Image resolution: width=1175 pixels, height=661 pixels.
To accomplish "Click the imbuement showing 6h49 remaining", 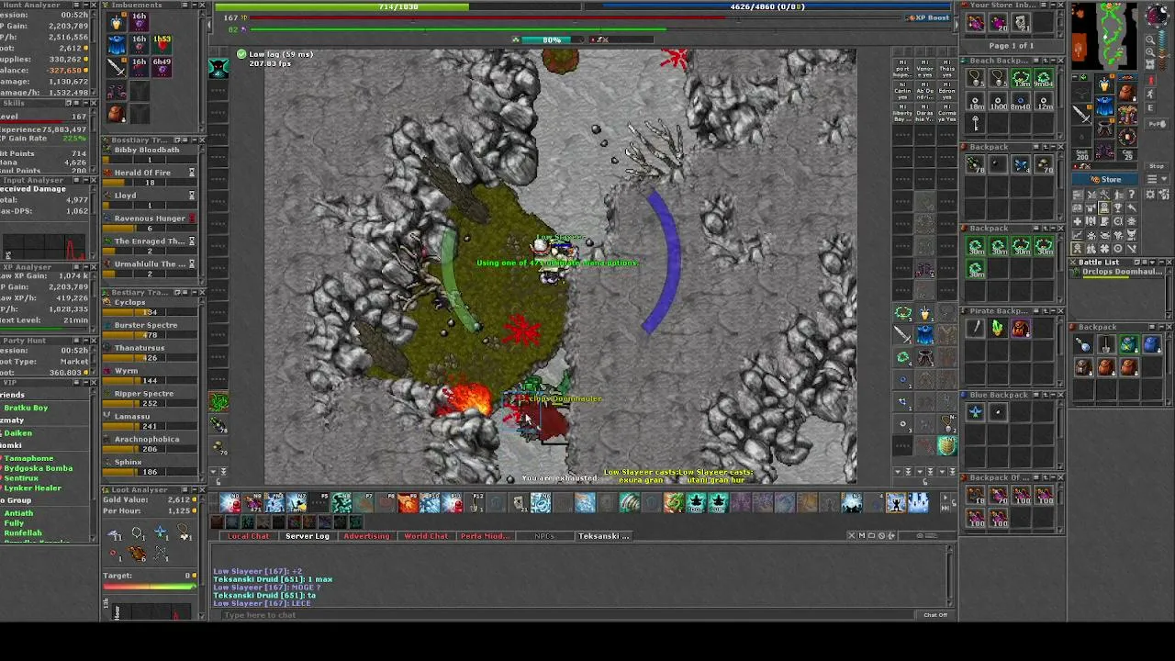I will coord(162,66).
